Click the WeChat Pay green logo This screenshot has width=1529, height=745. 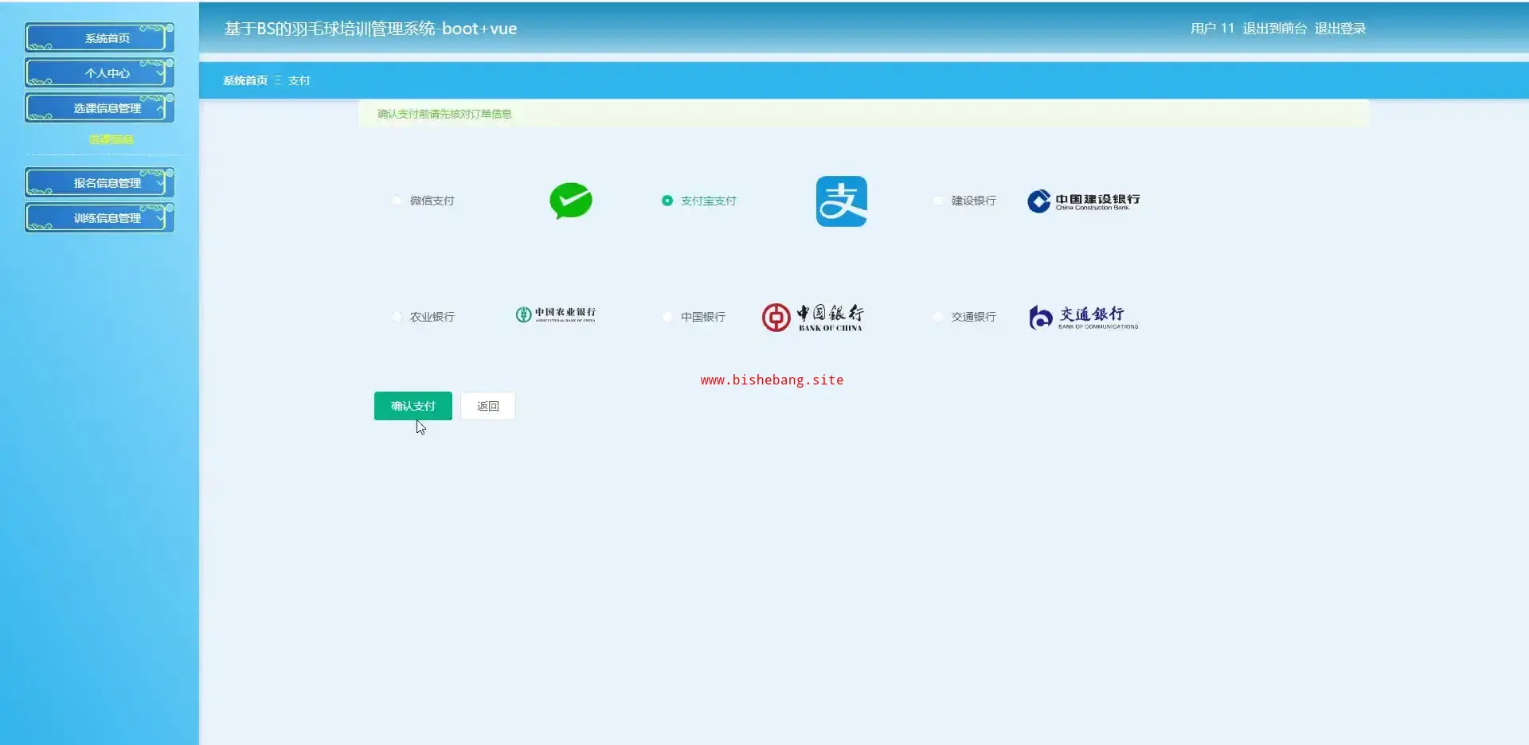point(571,201)
